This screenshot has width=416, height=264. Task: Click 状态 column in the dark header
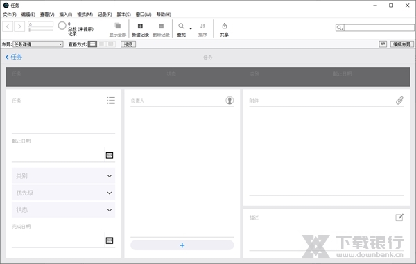[x=171, y=73]
